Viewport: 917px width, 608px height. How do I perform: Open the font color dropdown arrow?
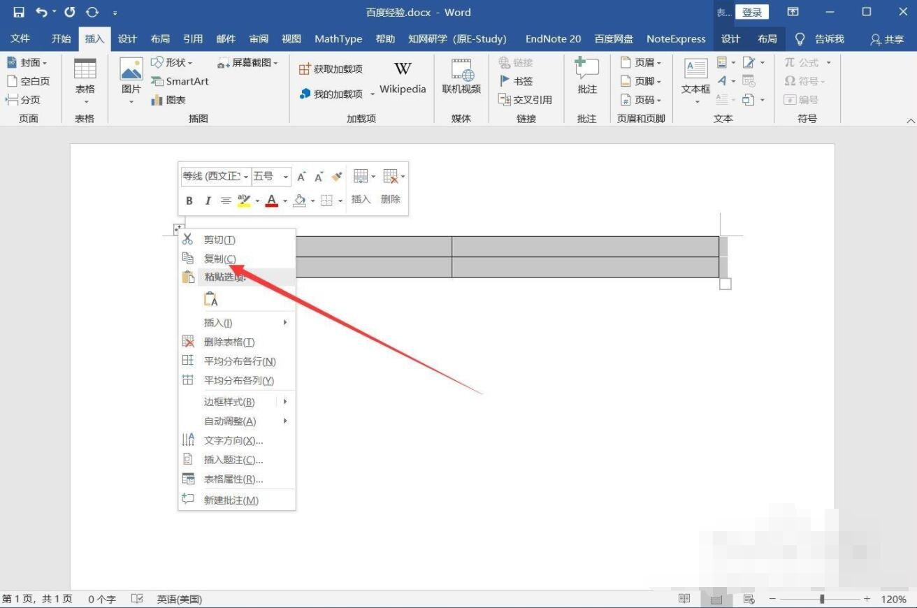[285, 201]
